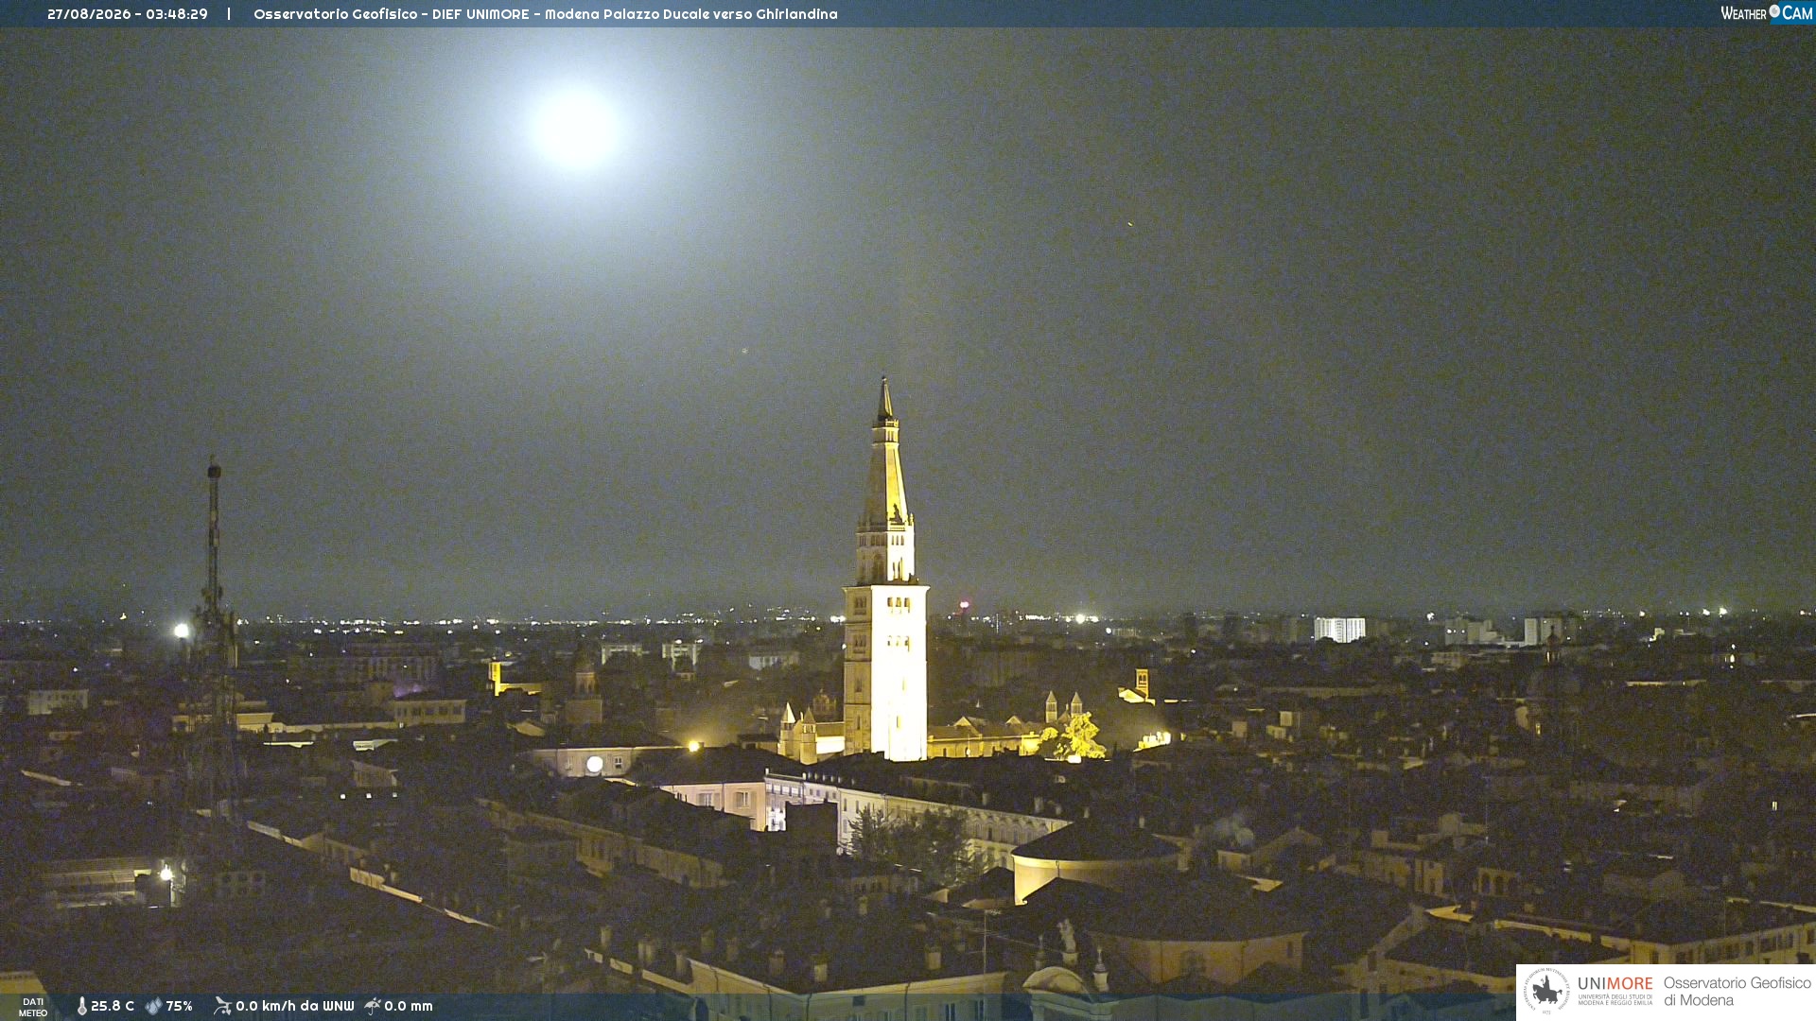Click the illuminated Ghirlandina tower spire
Image resolution: width=1816 pixels, height=1021 pixels.
coord(884,454)
